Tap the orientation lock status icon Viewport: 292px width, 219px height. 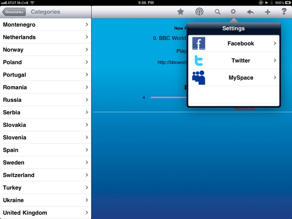click(x=261, y=3)
